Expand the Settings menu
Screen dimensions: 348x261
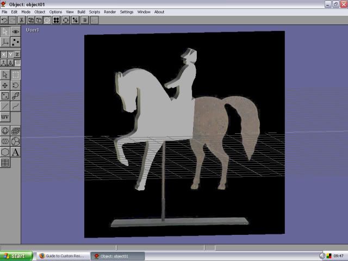coord(127,12)
